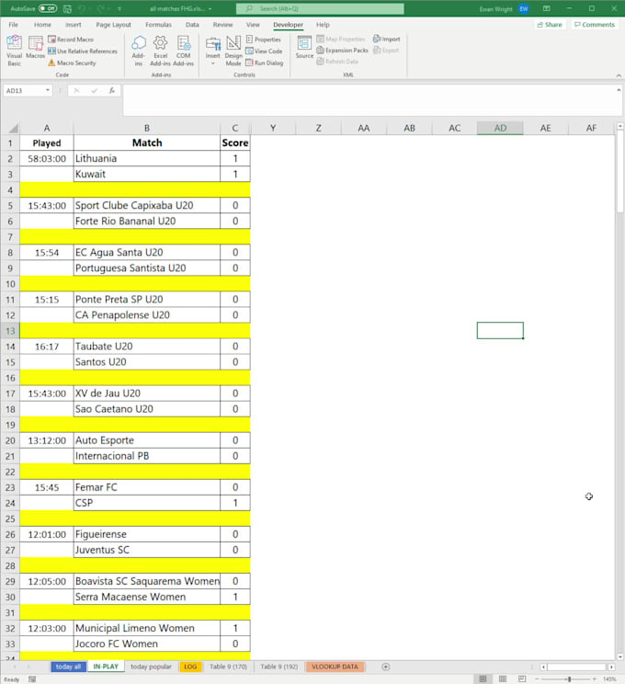The width and height of the screenshot is (625, 684).
Task: Click the XML Import button
Action: [x=386, y=39]
